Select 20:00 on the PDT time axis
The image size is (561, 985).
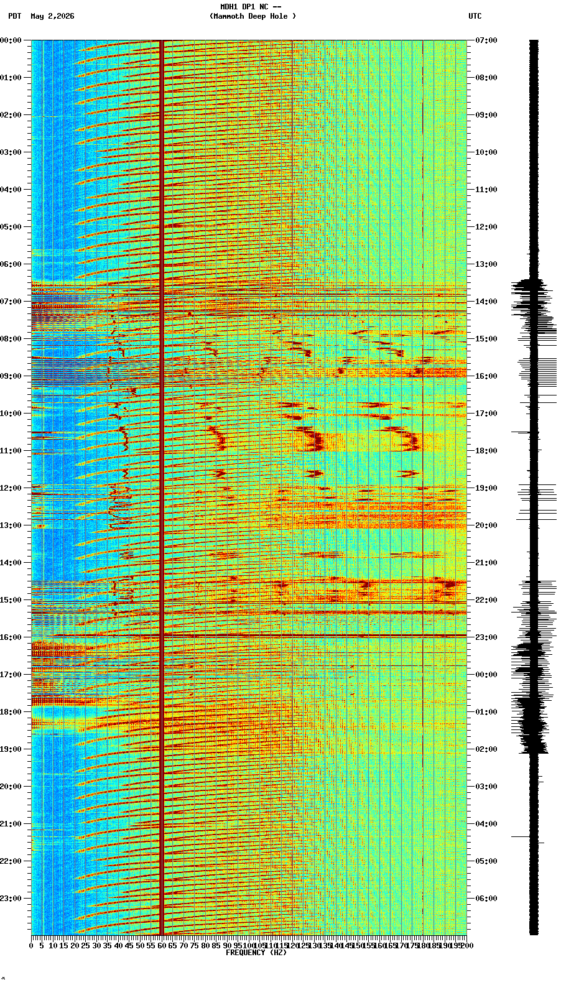pyautogui.click(x=11, y=787)
